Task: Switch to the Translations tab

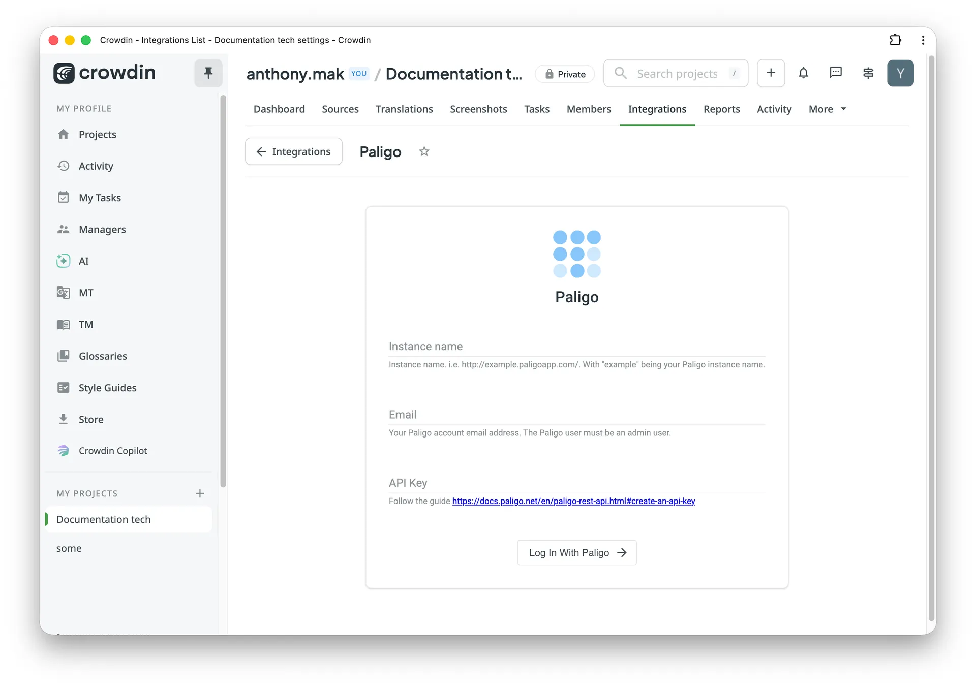Action: coord(404,109)
